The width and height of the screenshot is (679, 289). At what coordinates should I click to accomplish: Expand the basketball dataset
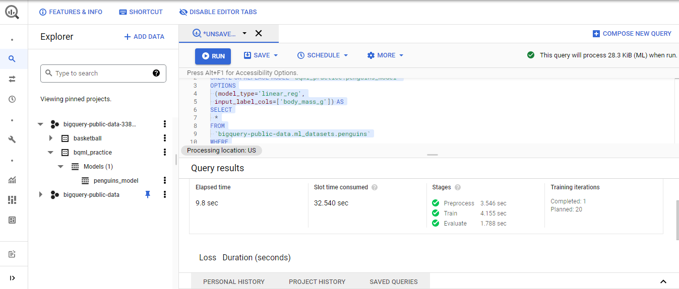click(51, 138)
